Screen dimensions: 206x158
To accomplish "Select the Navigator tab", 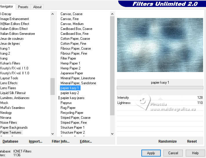I will (7, 6).
